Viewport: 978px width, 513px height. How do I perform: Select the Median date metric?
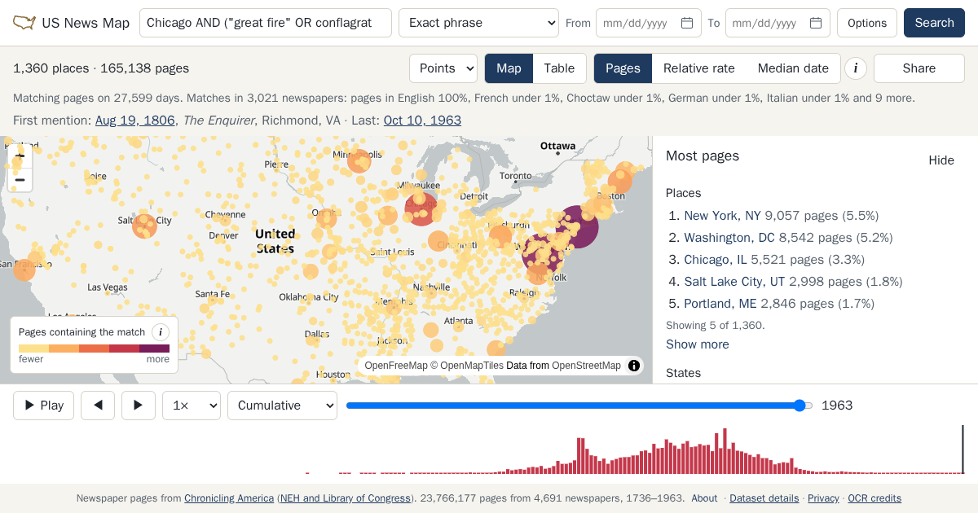pos(793,68)
